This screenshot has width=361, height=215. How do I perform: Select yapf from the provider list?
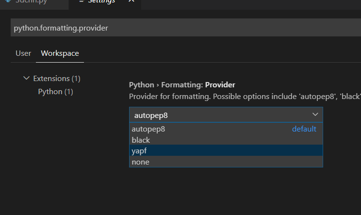(139, 151)
